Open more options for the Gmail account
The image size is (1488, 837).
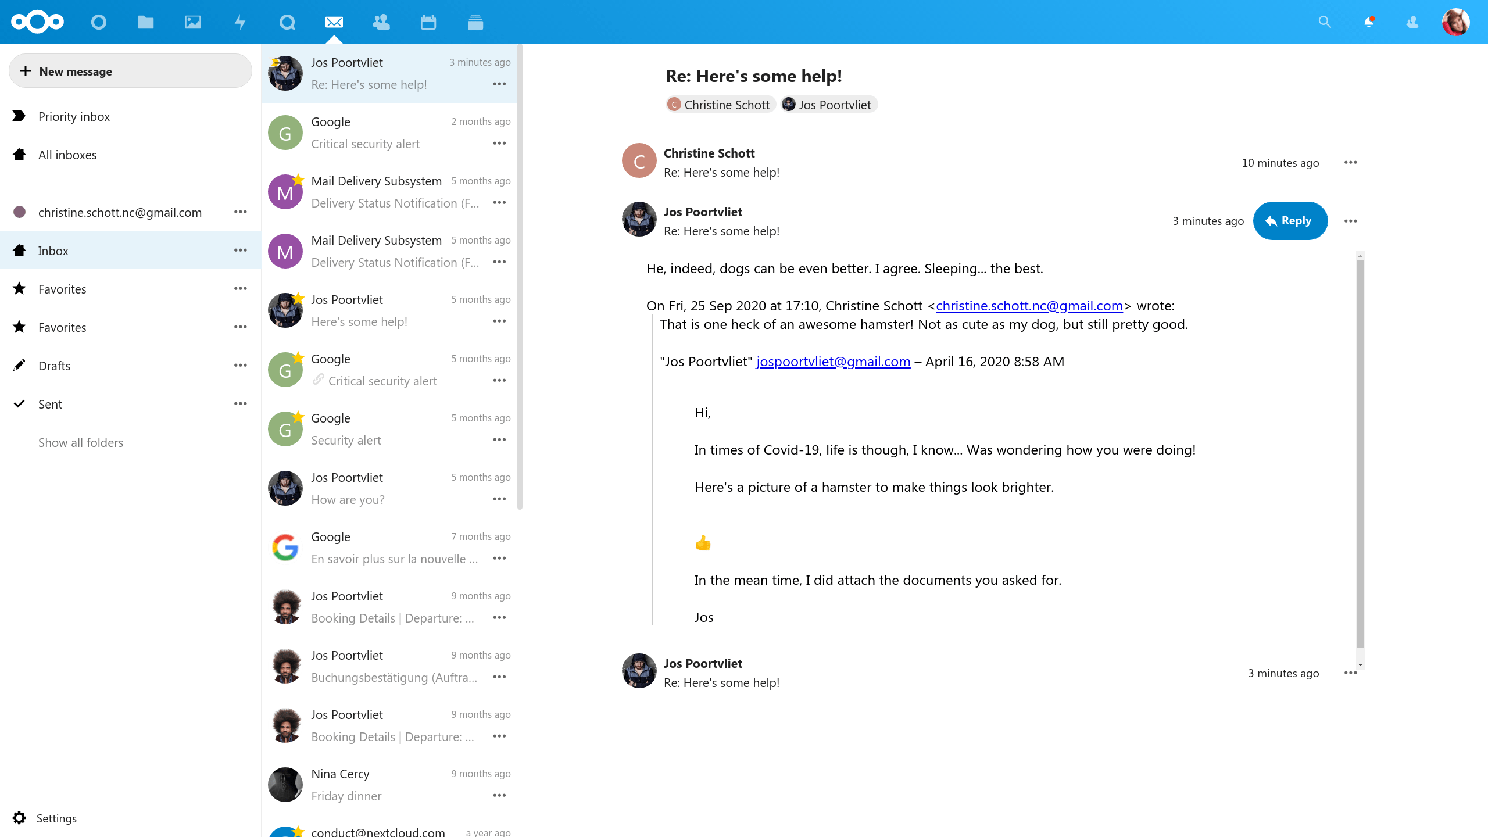click(x=241, y=212)
